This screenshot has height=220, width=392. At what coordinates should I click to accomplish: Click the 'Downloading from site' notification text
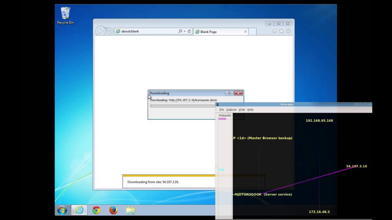(153, 182)
